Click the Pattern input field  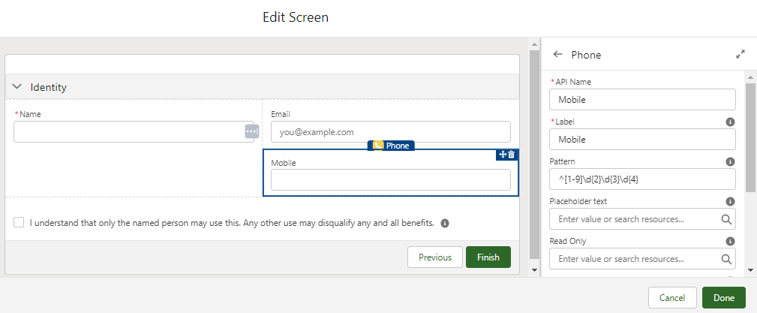tap(641, 179)
